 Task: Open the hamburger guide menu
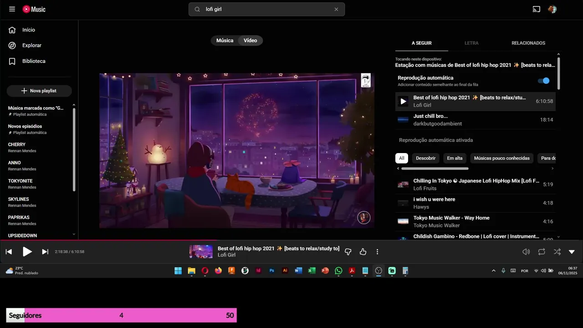click(12, 9)
